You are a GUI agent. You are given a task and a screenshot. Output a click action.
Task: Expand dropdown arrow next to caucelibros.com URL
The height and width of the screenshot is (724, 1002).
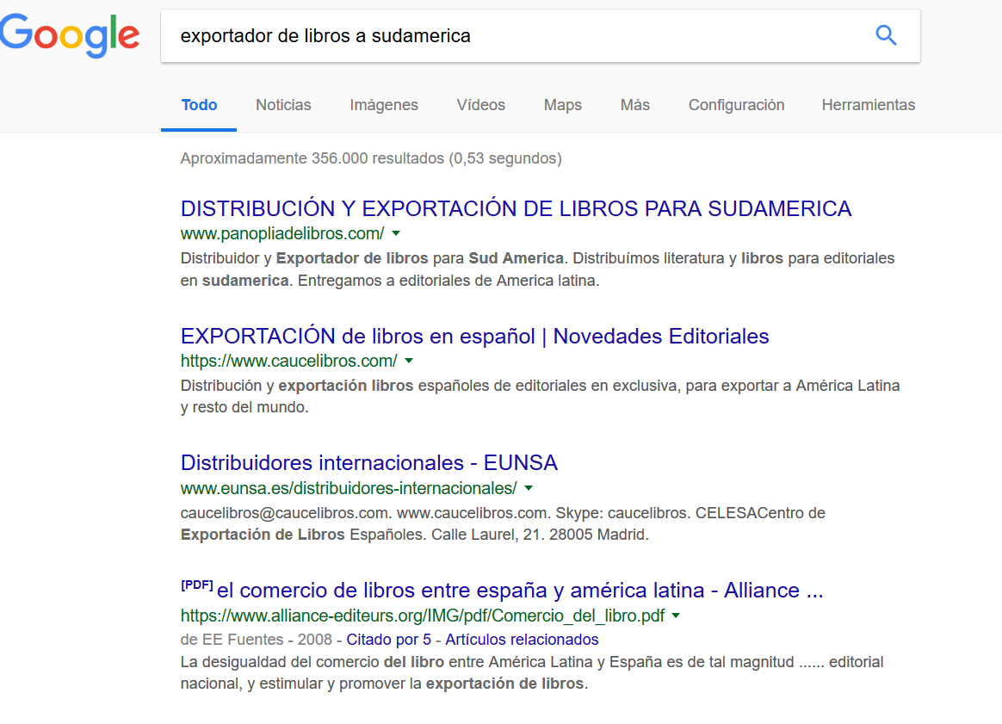[409, 361]
